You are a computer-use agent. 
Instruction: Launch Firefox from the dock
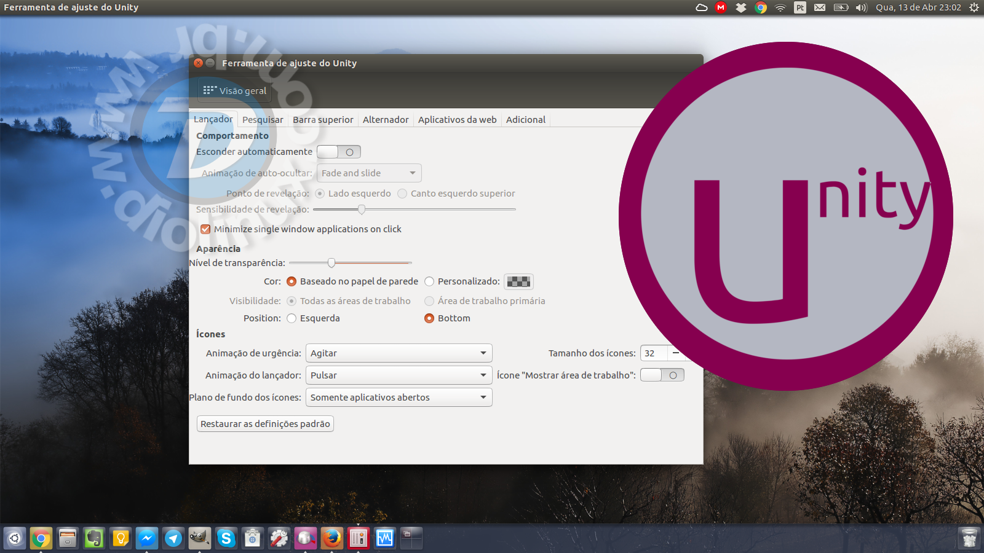click(x=332, y=539)
